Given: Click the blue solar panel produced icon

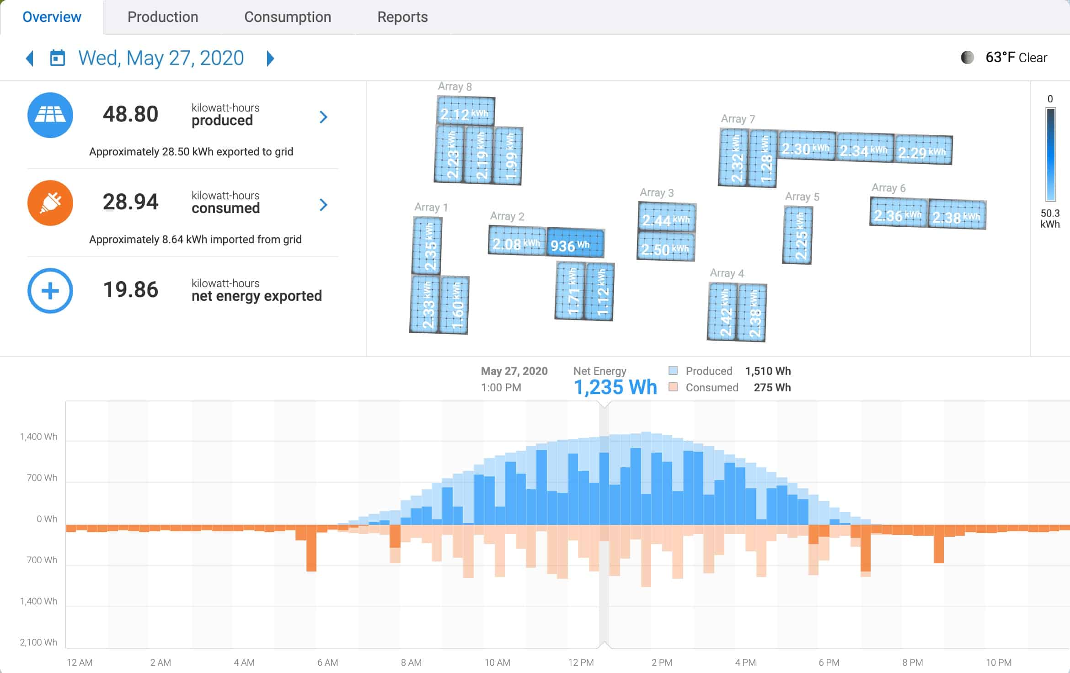Looking at the screenshot, I should (50, 115).
